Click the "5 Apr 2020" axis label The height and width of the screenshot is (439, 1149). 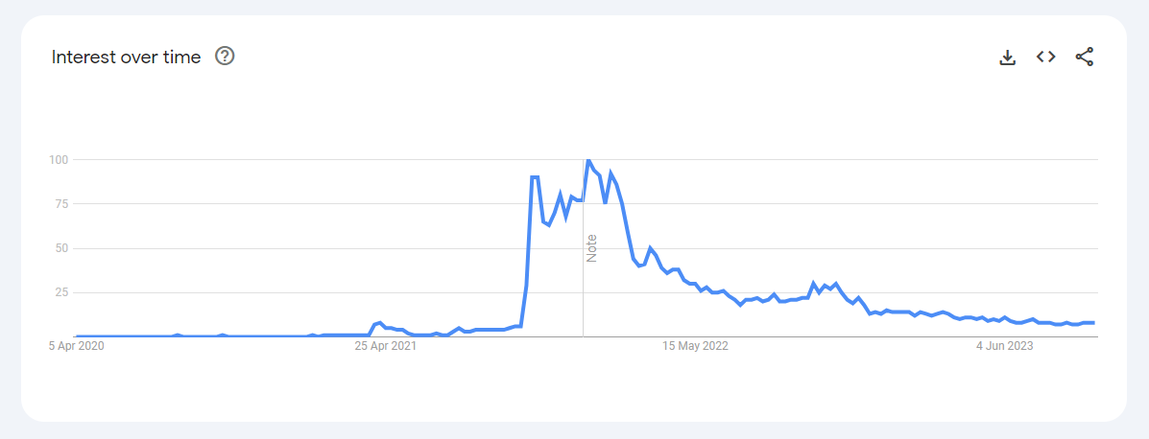(76, 346)
